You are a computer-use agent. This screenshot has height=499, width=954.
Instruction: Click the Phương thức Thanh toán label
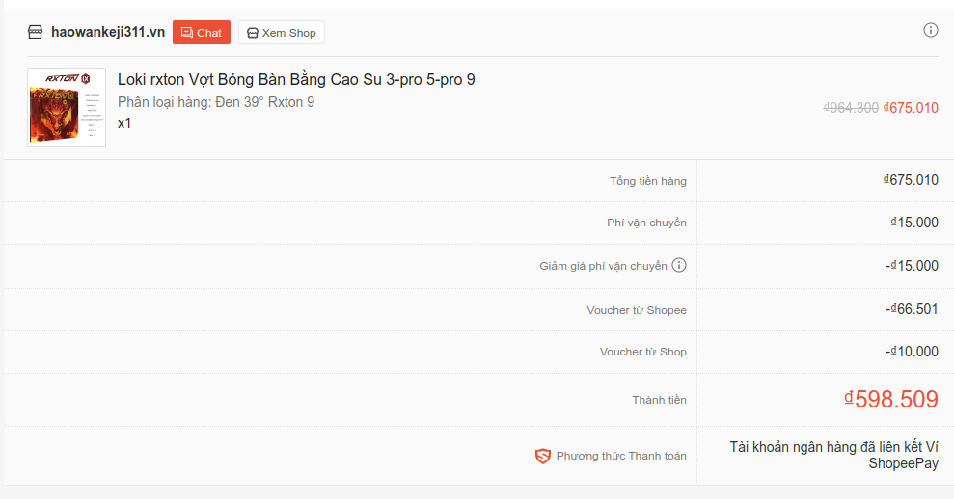[x=621, y=456]
